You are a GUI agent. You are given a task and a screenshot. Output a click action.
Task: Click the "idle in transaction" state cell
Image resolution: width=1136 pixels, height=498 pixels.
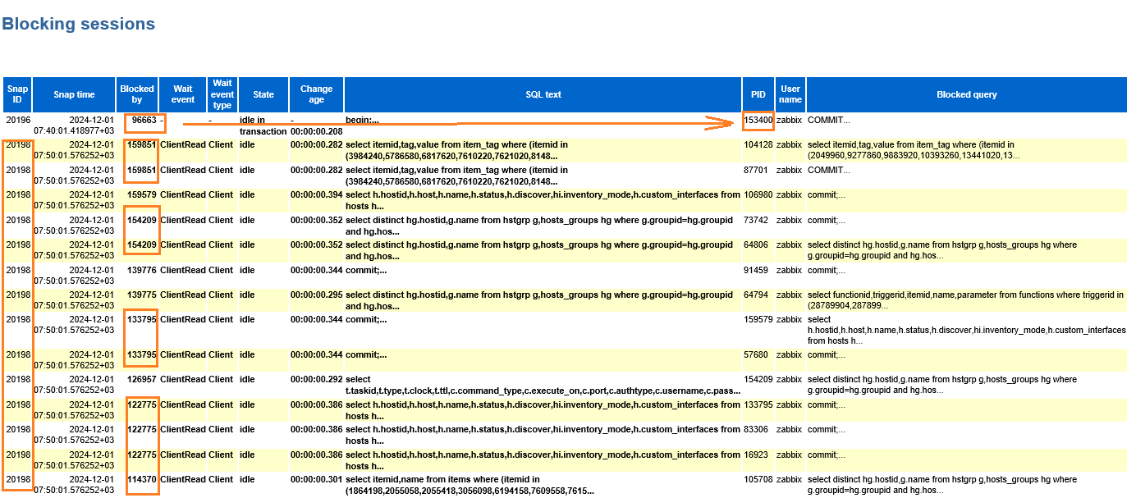pos(263,126)
